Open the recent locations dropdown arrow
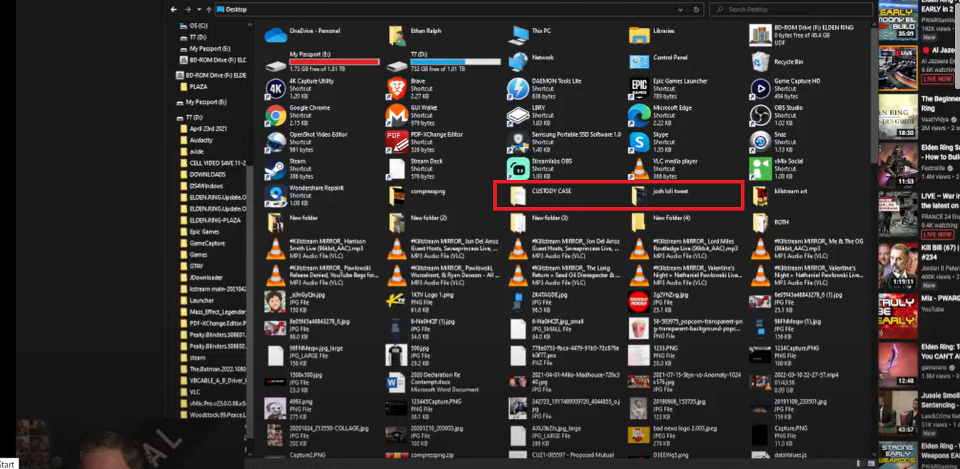 198,9
